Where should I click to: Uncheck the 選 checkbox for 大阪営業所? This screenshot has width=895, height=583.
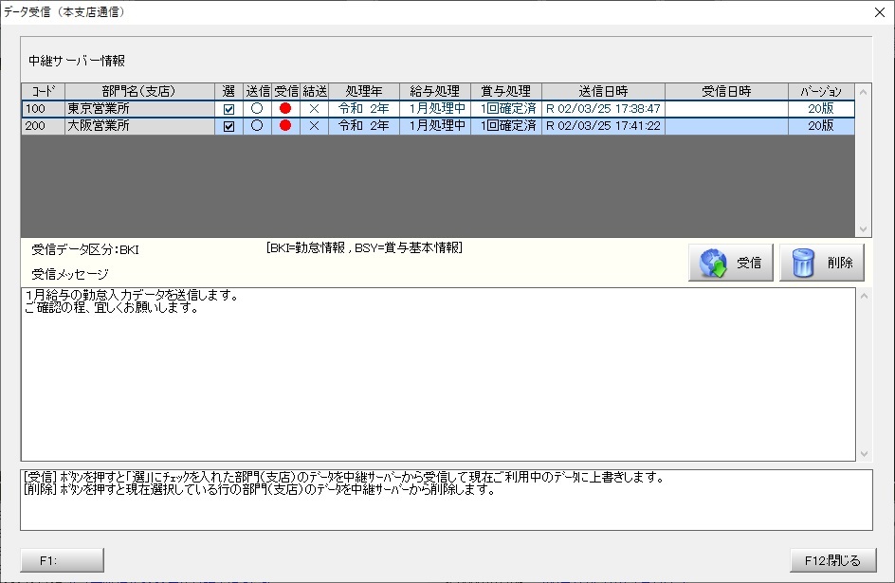[x=228, y=126]
